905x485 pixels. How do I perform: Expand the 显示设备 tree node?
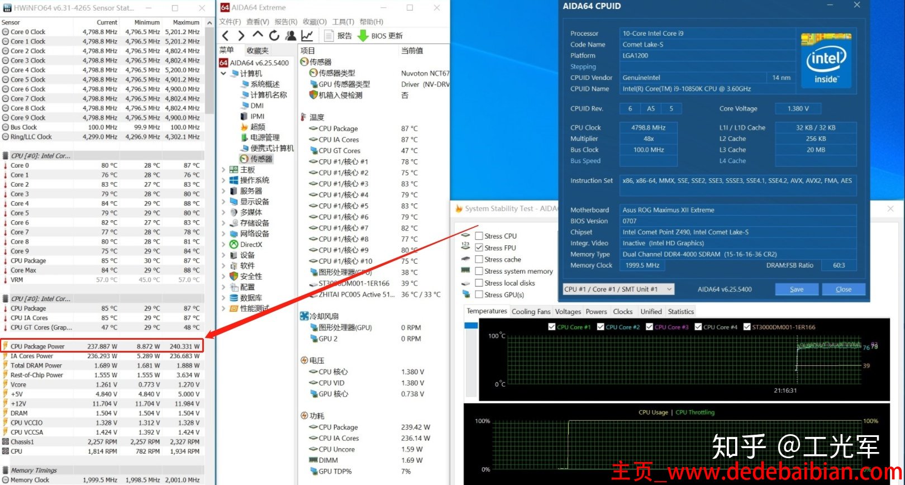[223, 201]
